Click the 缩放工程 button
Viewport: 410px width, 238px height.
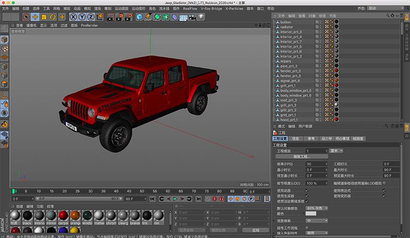302,156
